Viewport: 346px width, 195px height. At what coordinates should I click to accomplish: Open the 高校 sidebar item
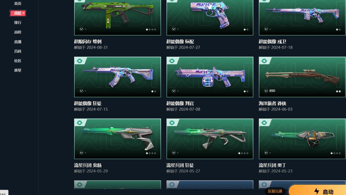point(18,32)
